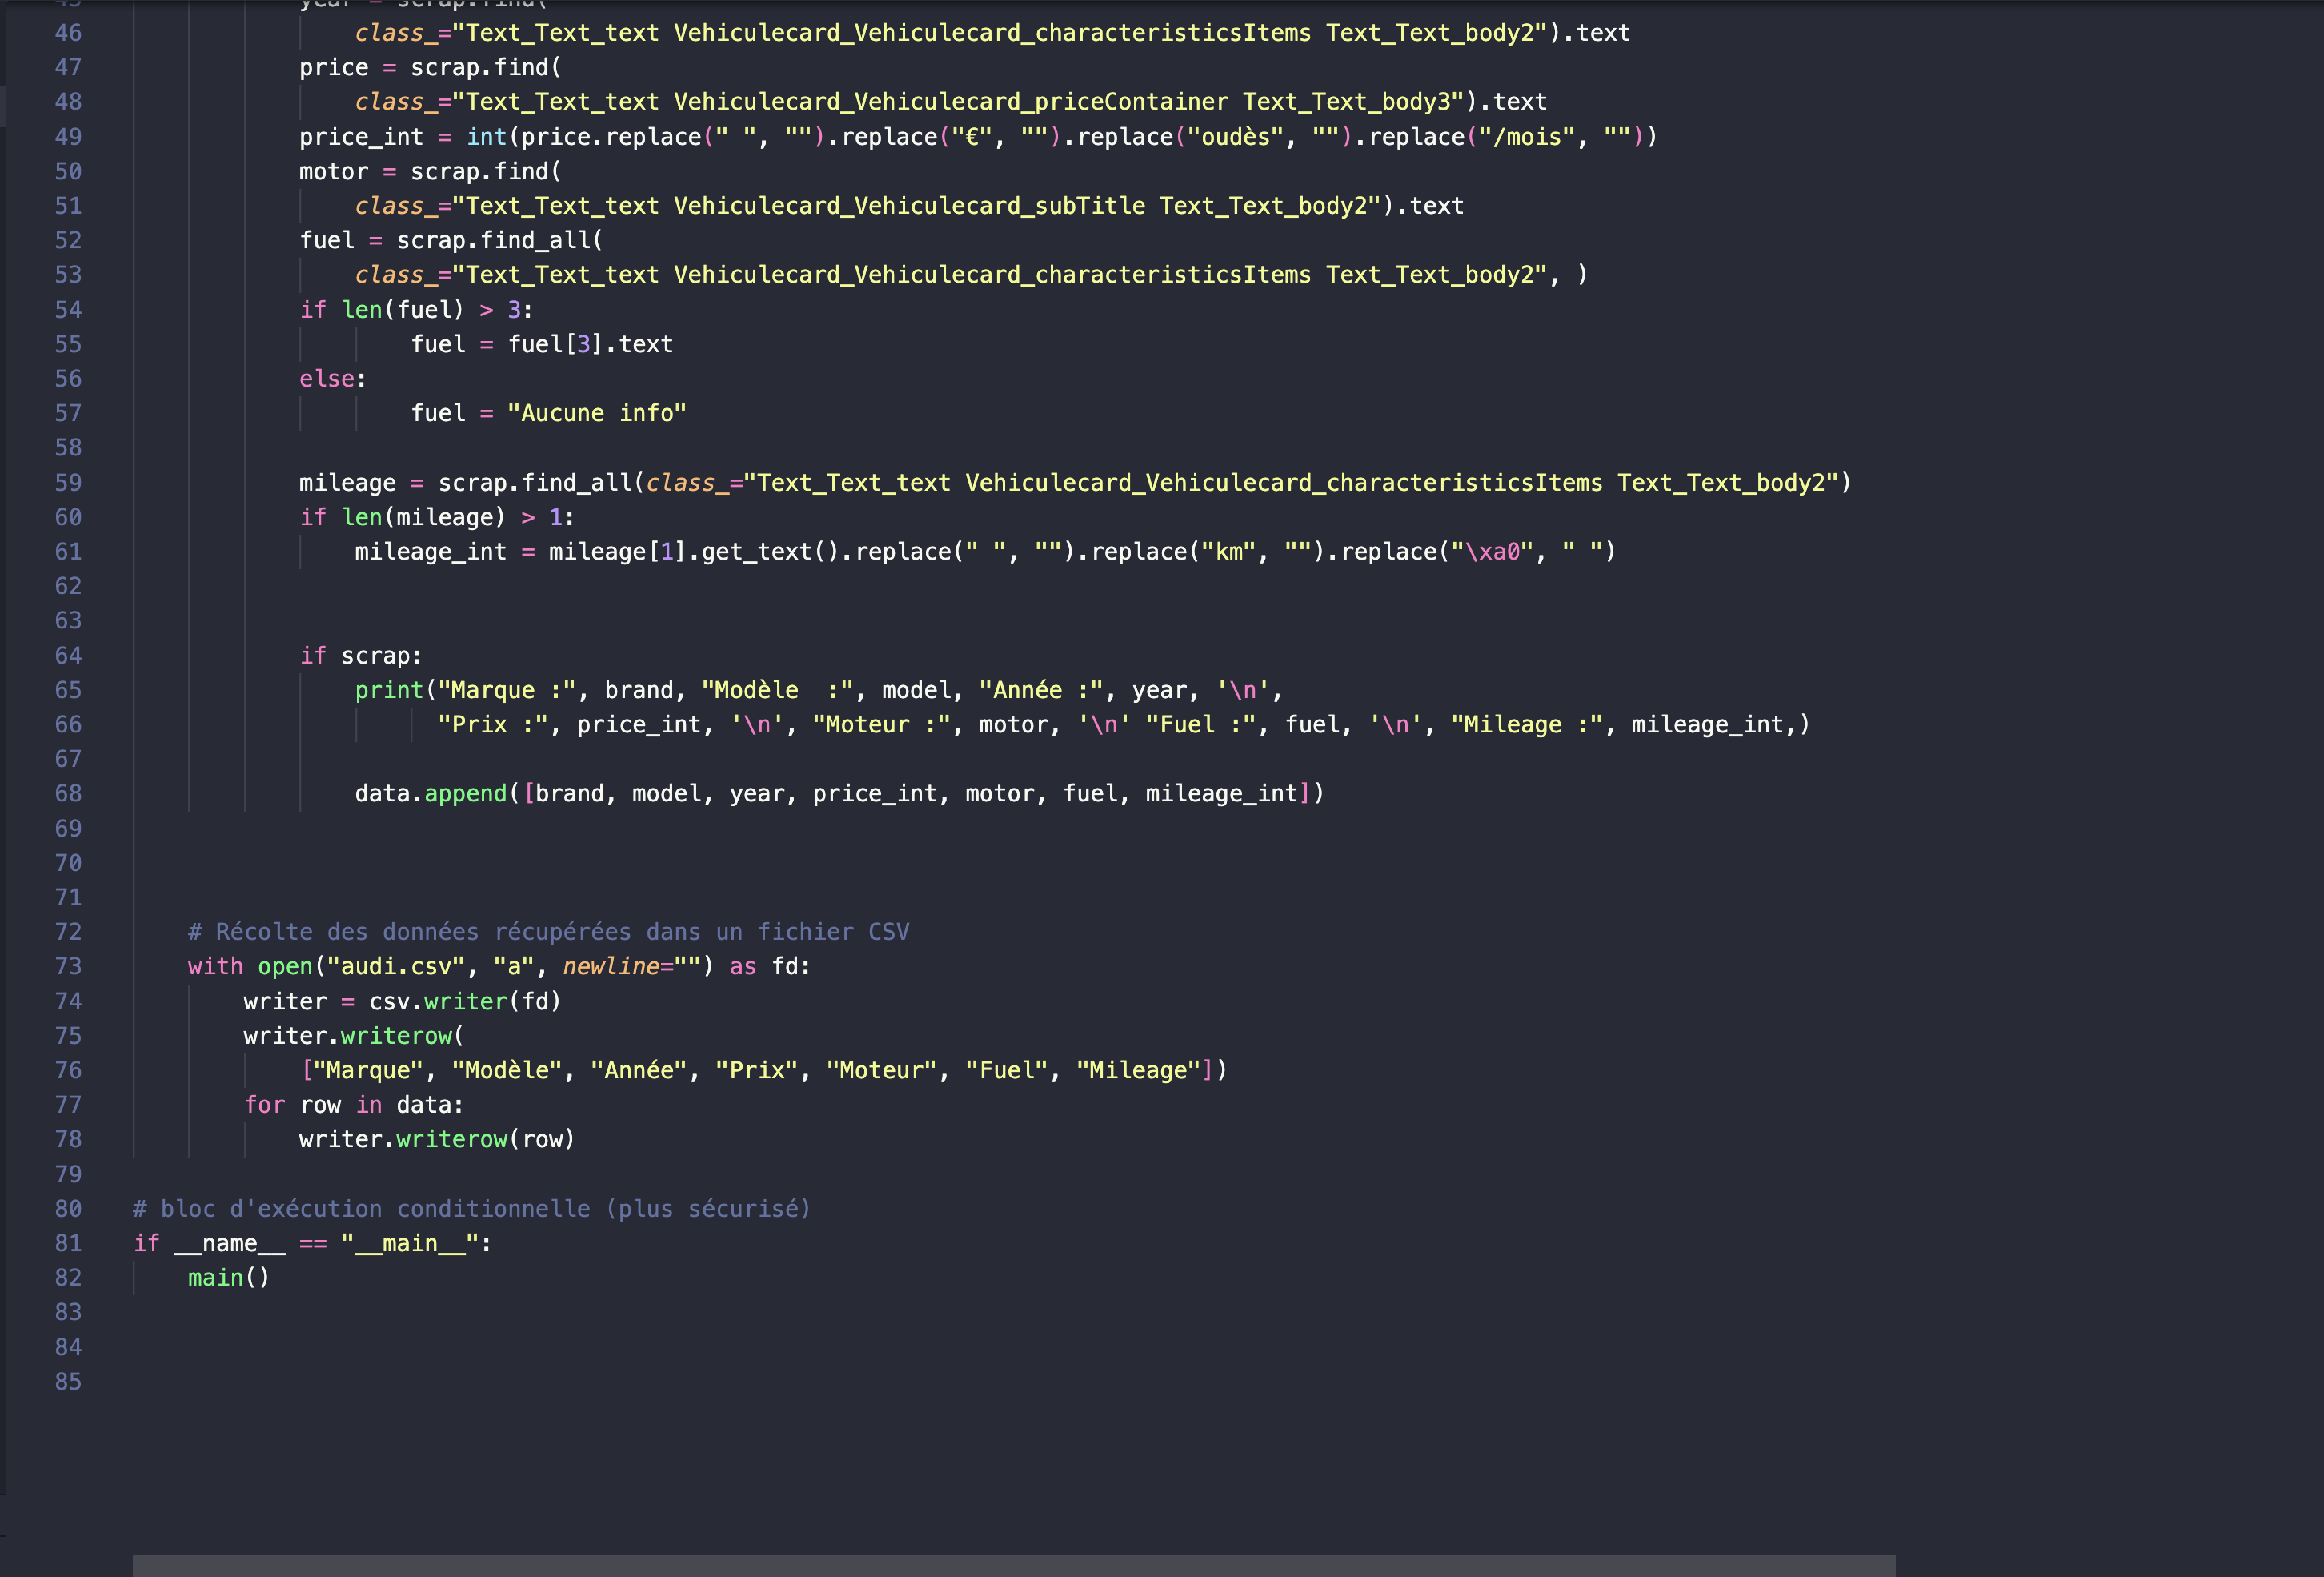Click the 'newline' parameter on line 73
The width and height of the screenshot is (2324, 1577).
pos(611,967)
